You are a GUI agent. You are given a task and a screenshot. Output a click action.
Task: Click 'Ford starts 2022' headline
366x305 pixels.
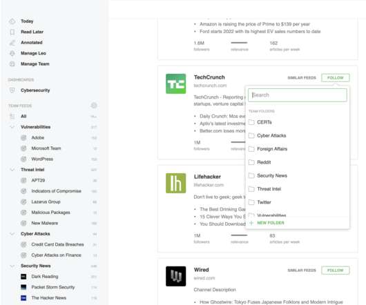(260, 32)
